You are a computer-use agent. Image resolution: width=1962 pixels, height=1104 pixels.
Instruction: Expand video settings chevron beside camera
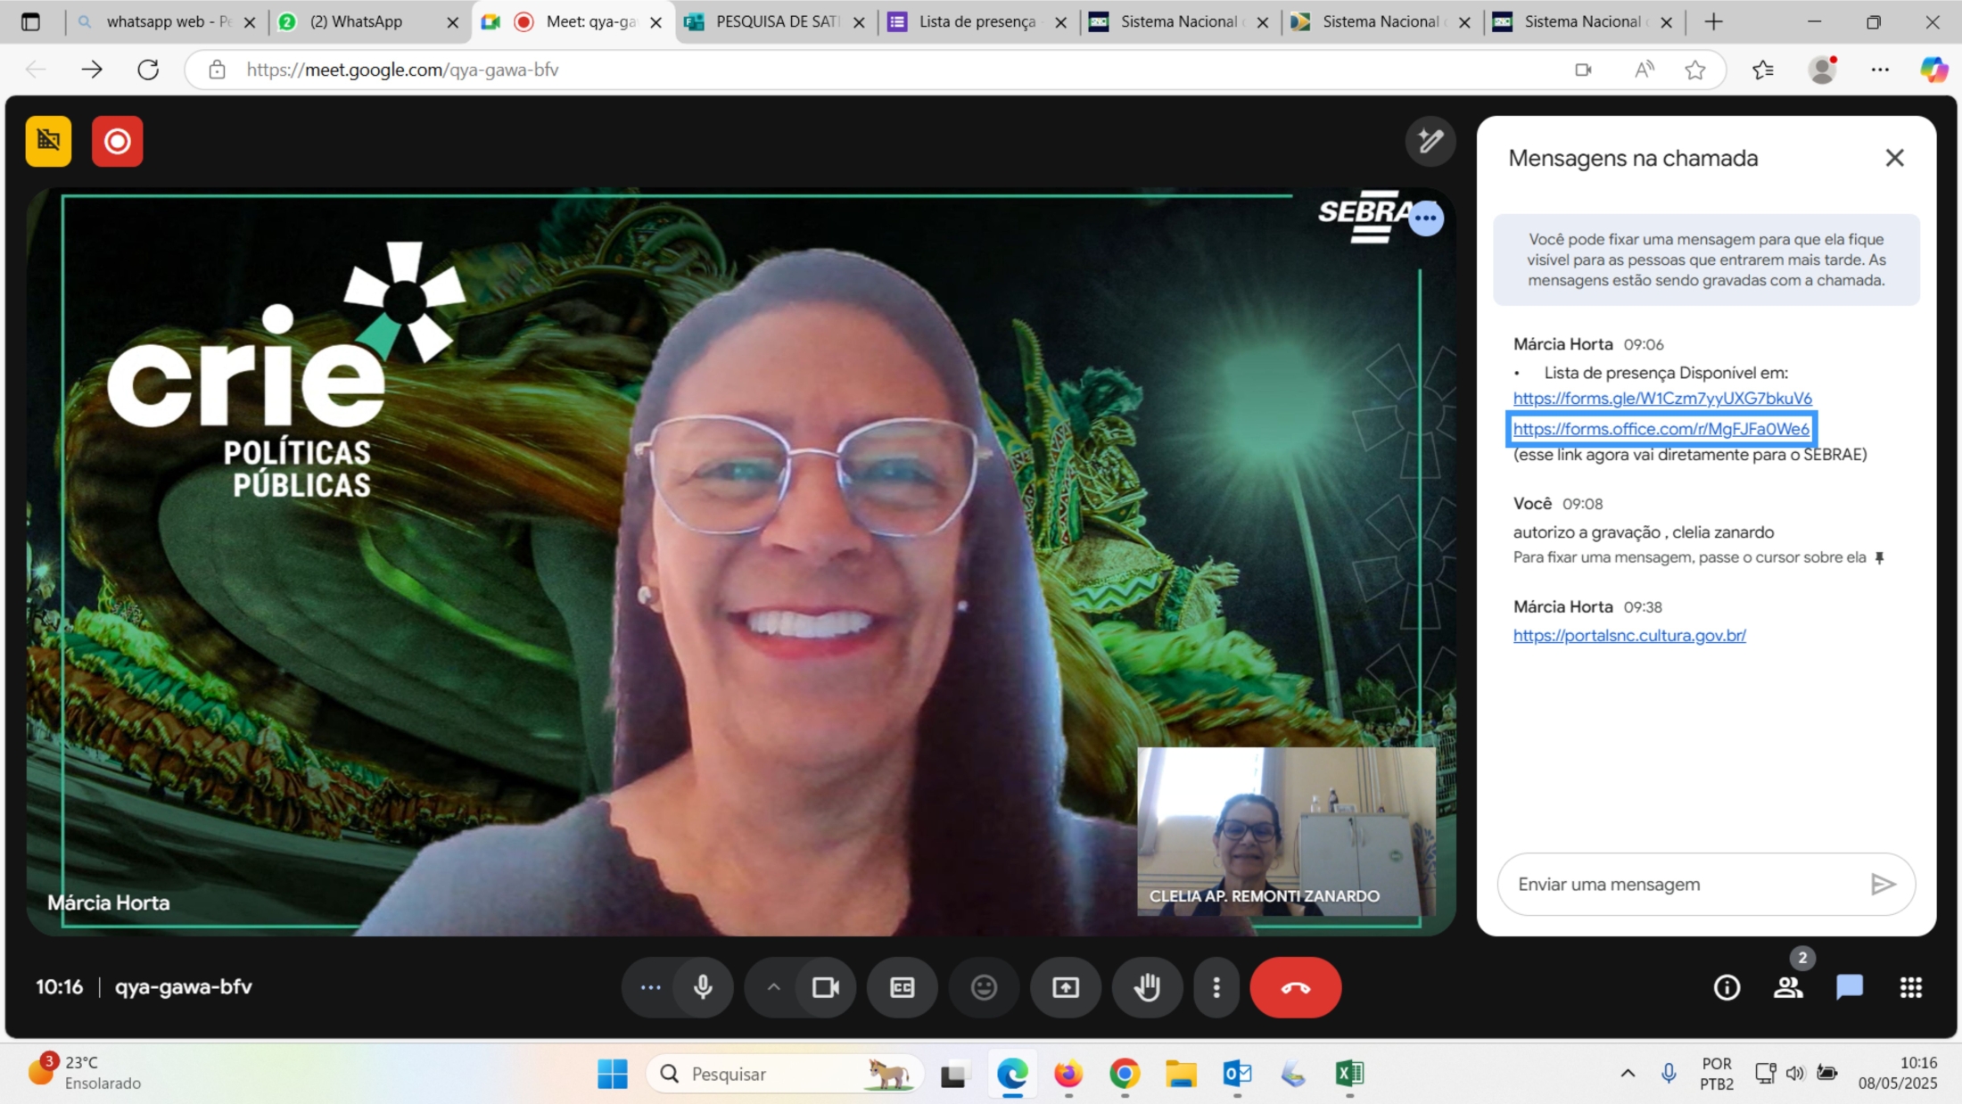[773, 987]
